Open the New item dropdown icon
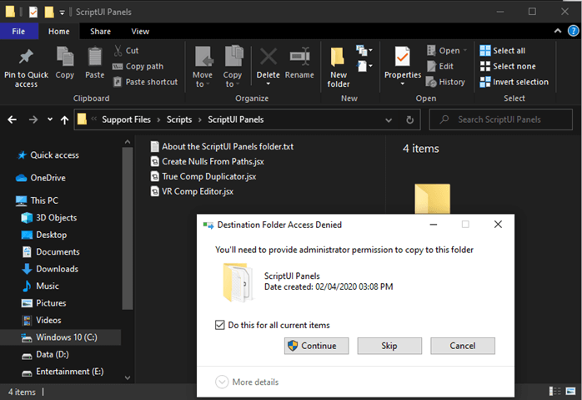Screen dimensions: 582x400 [364, 50]
